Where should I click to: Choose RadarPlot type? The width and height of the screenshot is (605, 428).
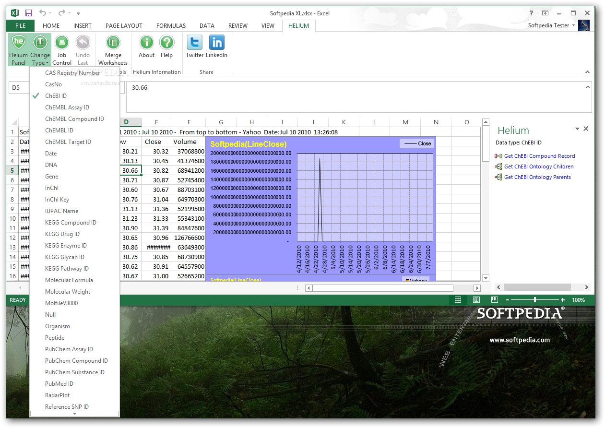point(74,395)
